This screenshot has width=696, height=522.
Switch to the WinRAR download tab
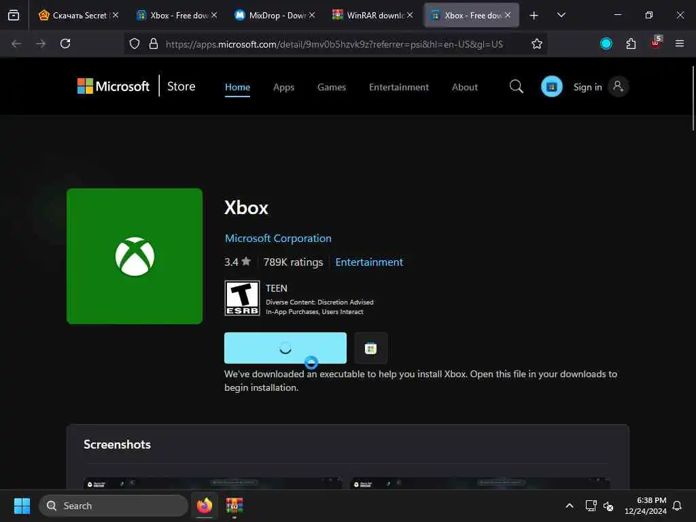click(x=373, y=15)
